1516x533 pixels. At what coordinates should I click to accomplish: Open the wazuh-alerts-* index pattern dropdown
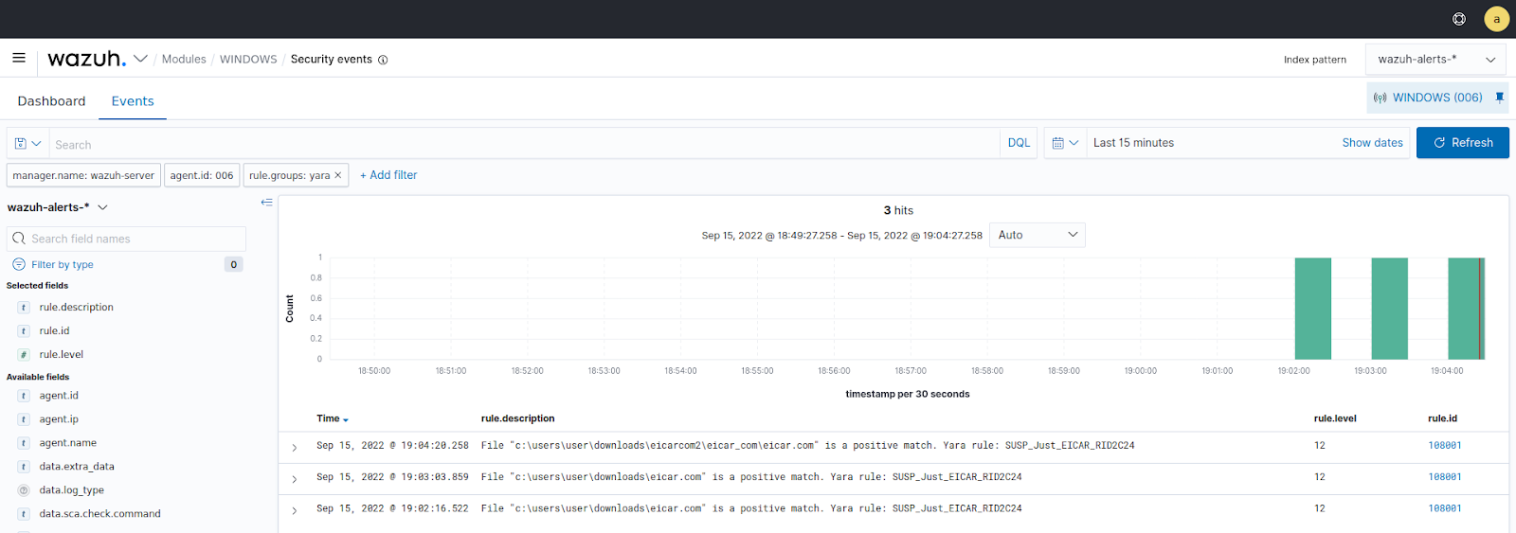[1435, 59]
